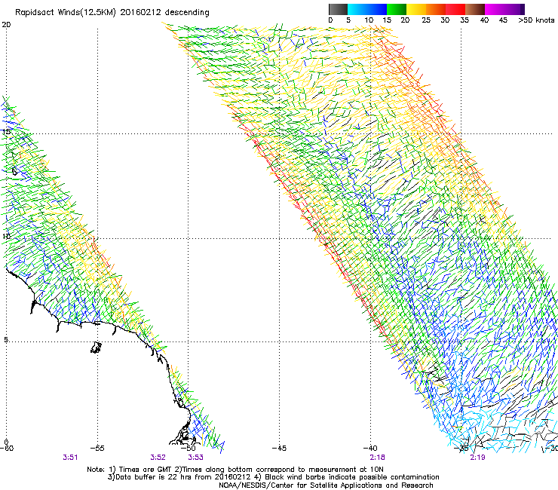Select the purple overpass time '2:18'

(x=377, y=458)
